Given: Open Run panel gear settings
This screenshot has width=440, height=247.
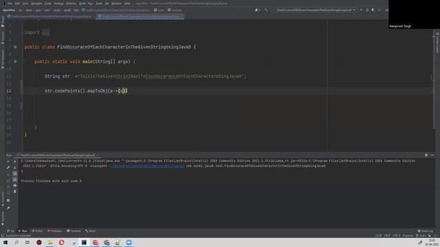Looking at the screenshot, I should (426, 155).
